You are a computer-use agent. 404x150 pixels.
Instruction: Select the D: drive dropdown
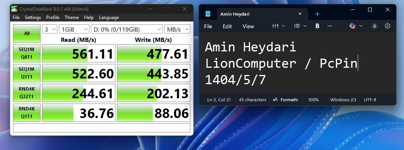[x=127, y=29]
